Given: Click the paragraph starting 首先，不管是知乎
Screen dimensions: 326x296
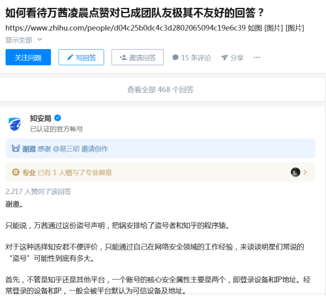Looking at the screenshot, I should point(158,285).
